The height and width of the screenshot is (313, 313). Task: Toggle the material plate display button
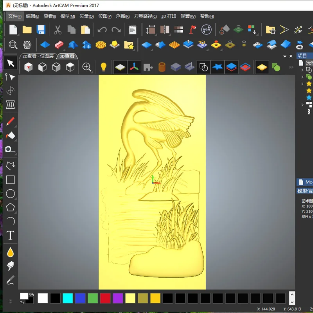coord(120,67)
